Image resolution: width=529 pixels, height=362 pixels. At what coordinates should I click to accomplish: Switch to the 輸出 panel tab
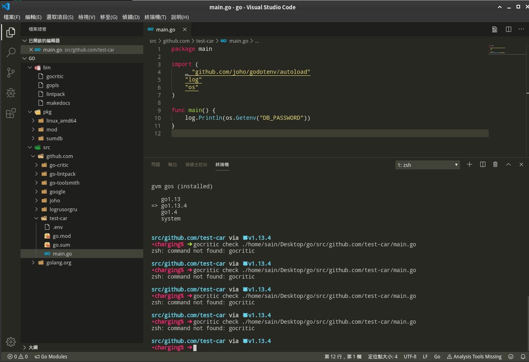coord(172,164)
